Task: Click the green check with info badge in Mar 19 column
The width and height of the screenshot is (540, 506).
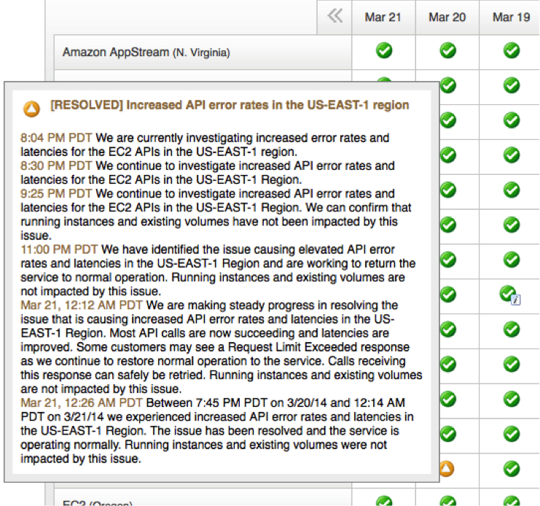Action: click(x=509, y=295)
